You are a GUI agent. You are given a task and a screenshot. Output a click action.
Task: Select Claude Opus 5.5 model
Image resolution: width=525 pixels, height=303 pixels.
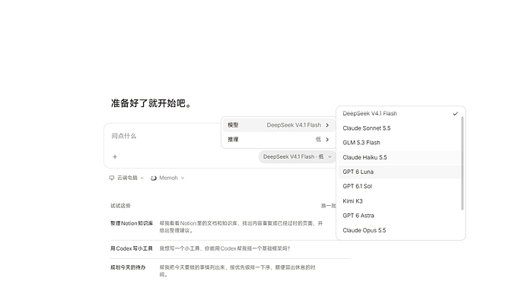399,230
